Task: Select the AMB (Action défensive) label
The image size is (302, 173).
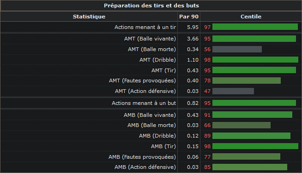Action: [145, 167]
